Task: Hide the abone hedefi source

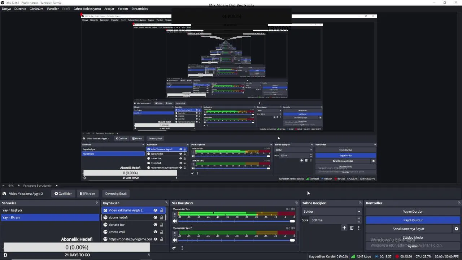Action: (x=156, y=217)
